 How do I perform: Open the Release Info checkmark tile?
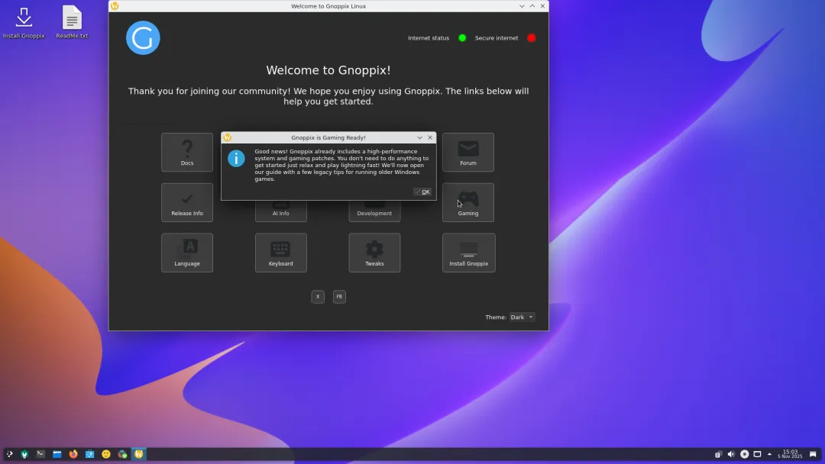tap(187, 202)
